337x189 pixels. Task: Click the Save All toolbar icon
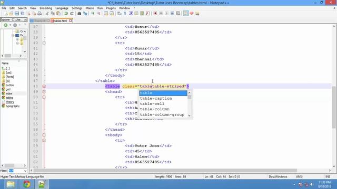point(22,14)
